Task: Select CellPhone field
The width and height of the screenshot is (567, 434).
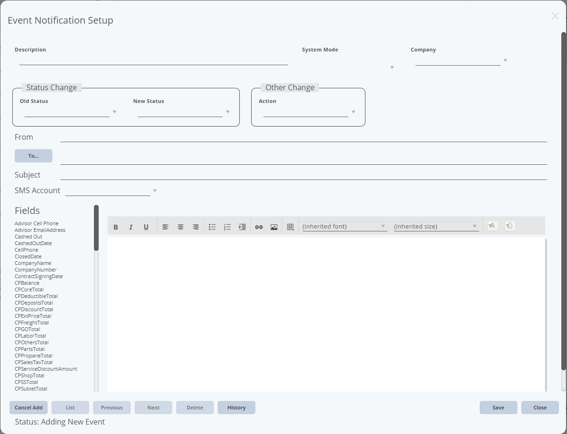Action: point(26,250)
